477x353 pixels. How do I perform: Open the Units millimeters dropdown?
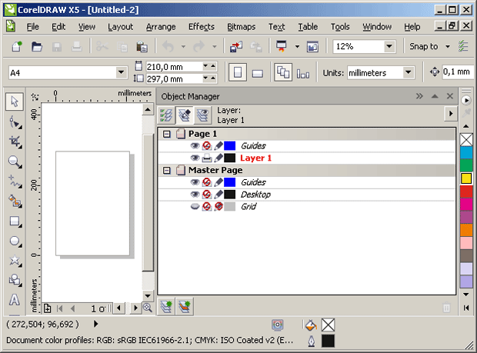point(409,72)
